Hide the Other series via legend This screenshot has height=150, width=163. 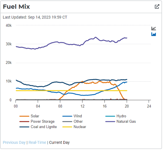(78, 121)
